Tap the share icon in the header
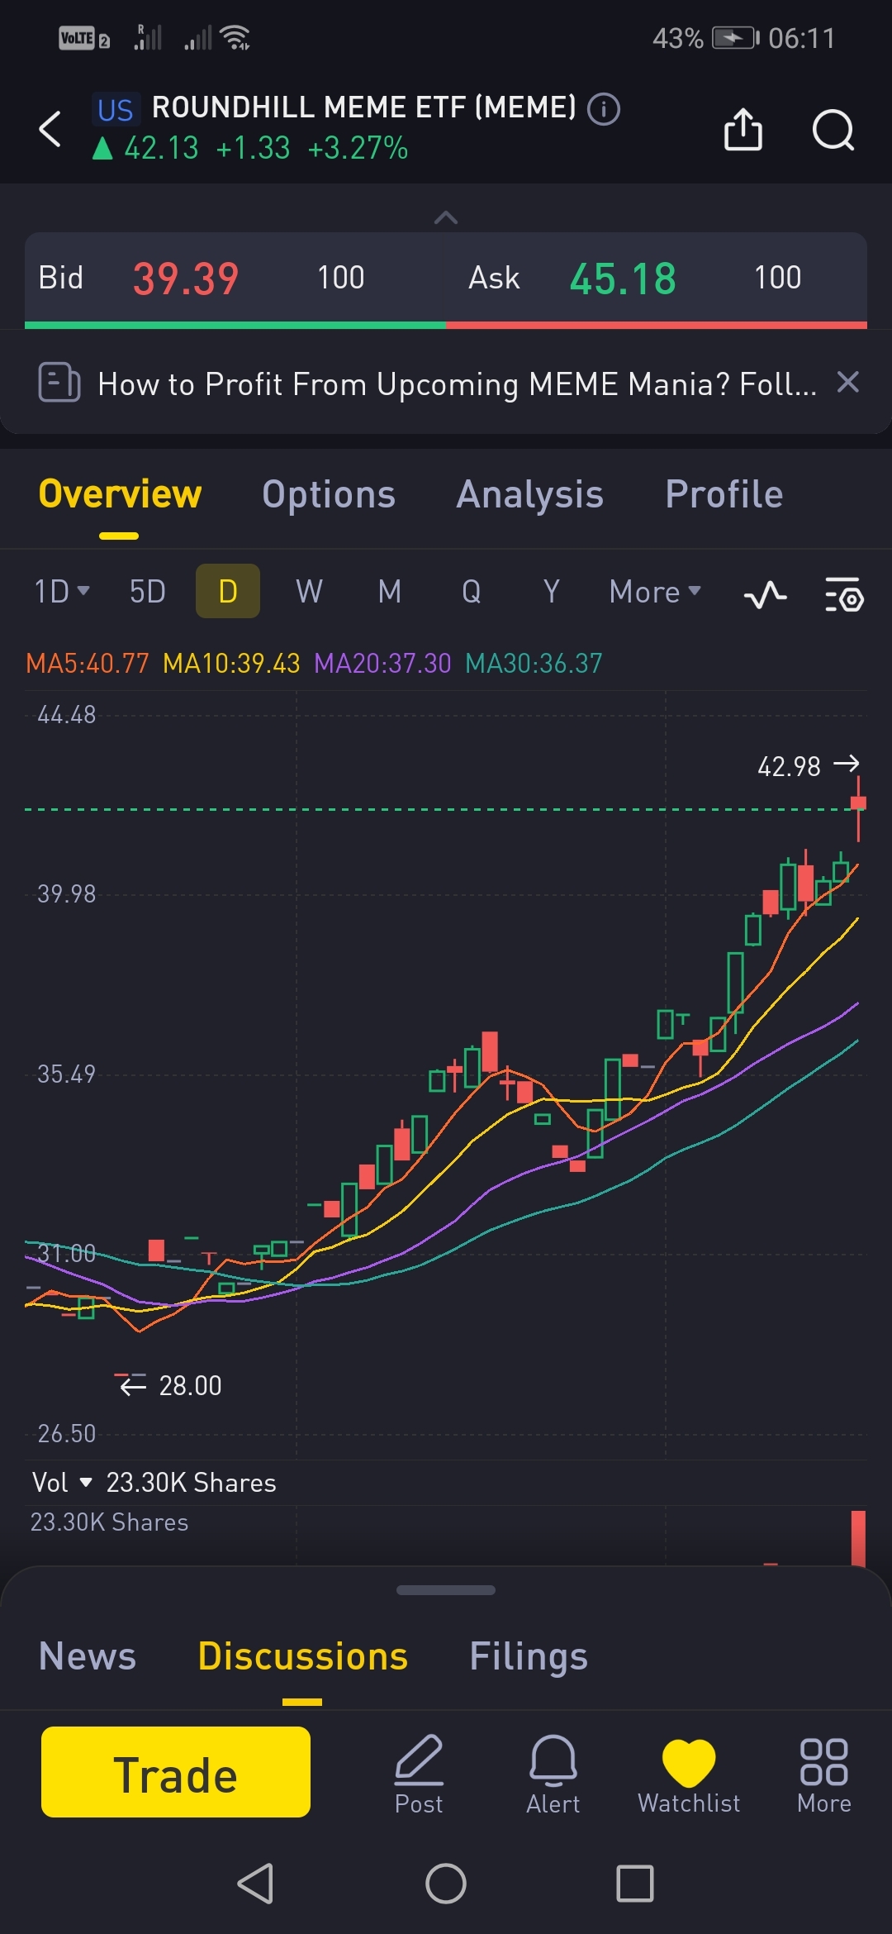Viewport: 892px width, 1934px height. coord(743,129)
